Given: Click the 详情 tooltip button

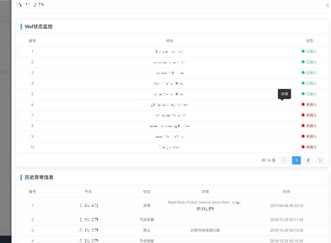Looking at the screenshot, I should click(285, 94).
